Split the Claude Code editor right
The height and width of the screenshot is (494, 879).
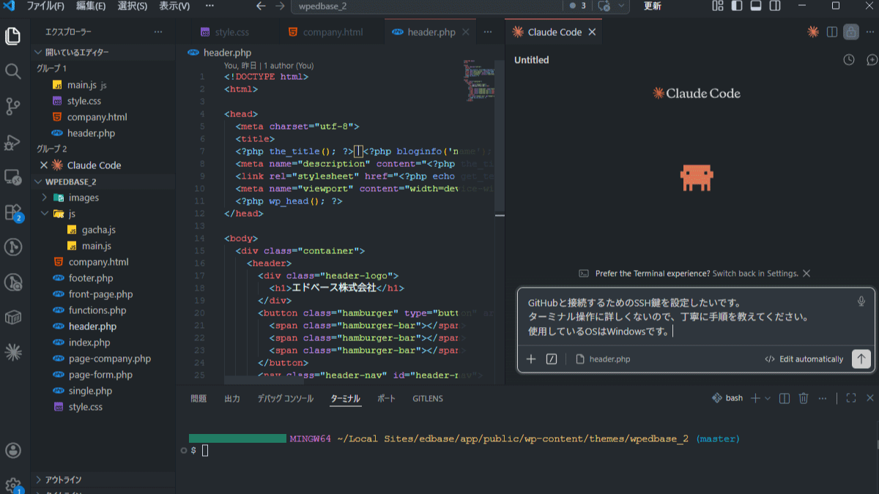tap(832, 31)
